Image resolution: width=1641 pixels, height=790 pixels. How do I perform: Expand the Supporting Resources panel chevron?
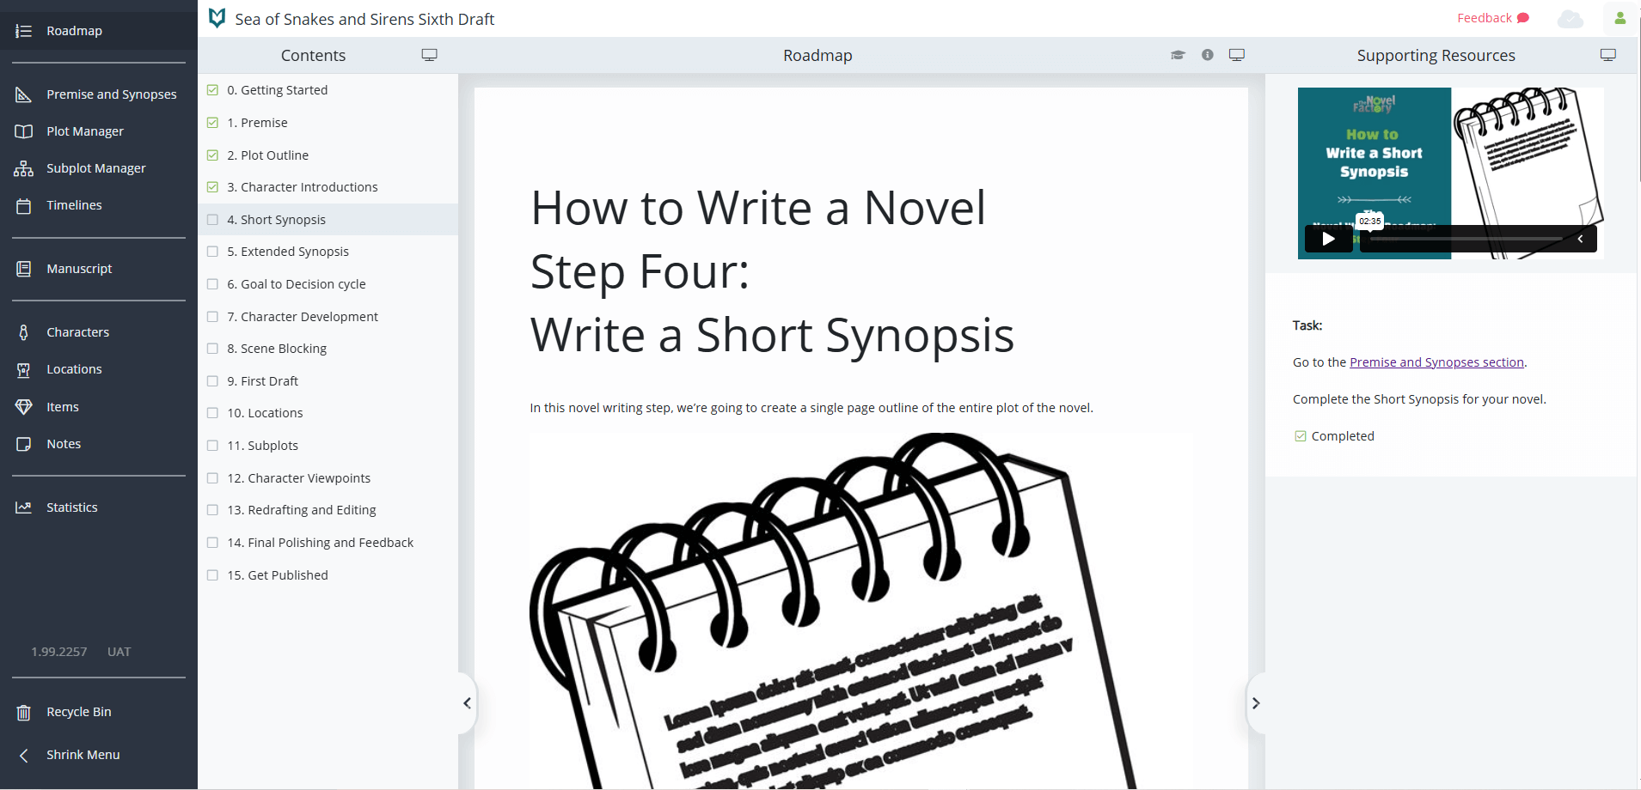pos(1256,702)
